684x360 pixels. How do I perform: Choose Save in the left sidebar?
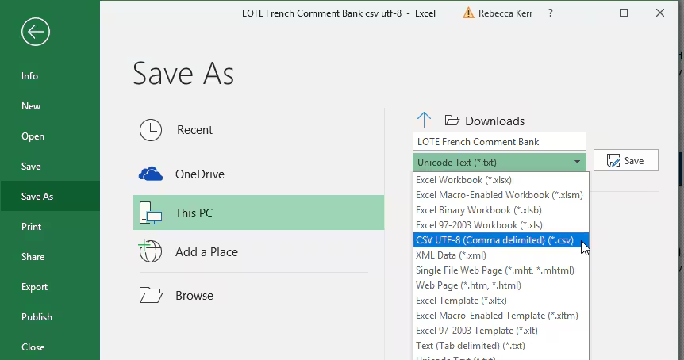[x=50, y=166]
